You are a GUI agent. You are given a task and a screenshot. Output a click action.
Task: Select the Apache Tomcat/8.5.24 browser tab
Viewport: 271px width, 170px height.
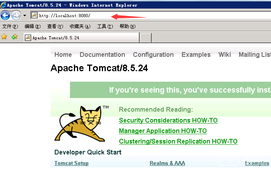[x=81, y=37]
